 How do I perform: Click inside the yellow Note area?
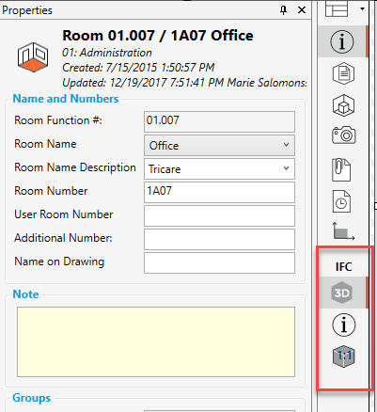[x=156, y=341]
